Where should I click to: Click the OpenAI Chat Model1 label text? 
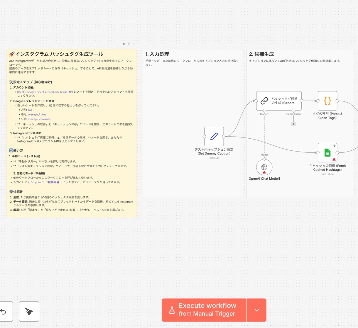(264, 179)
